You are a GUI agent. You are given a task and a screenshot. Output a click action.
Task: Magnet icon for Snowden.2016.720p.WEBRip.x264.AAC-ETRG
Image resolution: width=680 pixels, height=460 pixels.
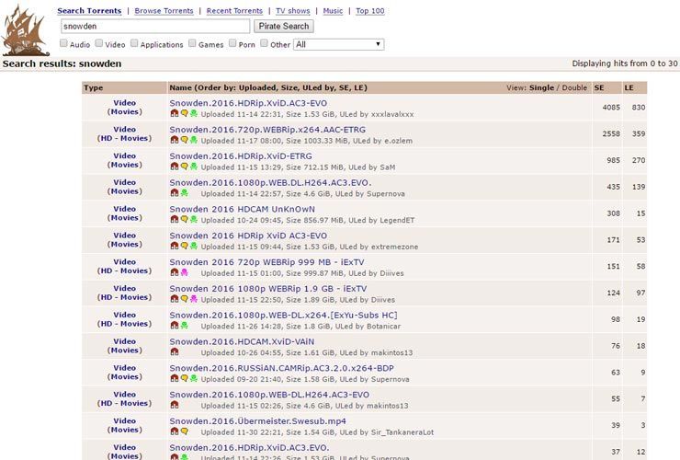pyautogui.click(x=175, y=140)
